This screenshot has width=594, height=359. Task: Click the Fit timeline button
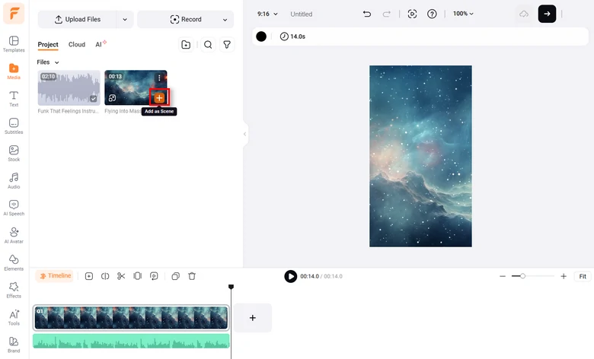(x=583, y=276)
